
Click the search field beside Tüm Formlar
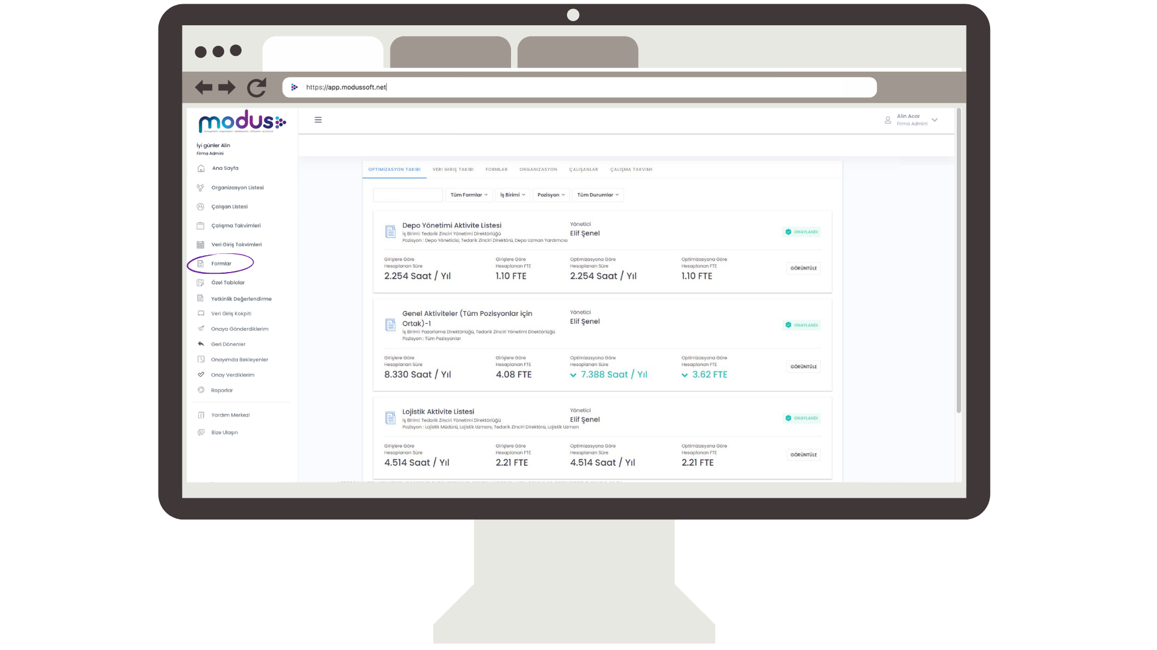point(408,195)
